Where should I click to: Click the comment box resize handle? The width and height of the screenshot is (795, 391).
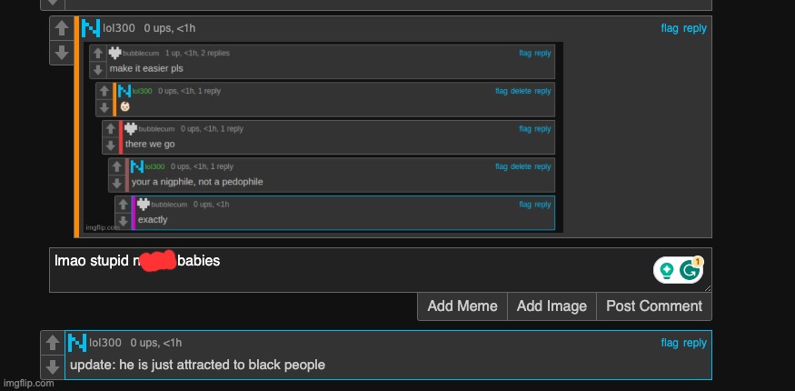point(707,287)
